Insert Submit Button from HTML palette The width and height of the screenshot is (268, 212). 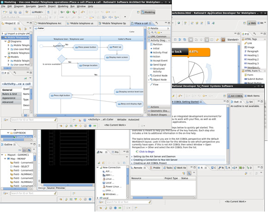coord(254,79)
